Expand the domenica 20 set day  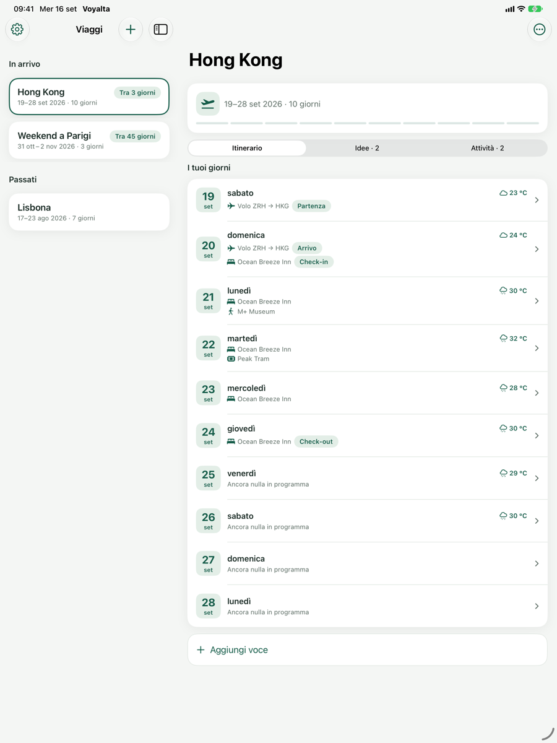pyautogui.click(x=368, y=249)
